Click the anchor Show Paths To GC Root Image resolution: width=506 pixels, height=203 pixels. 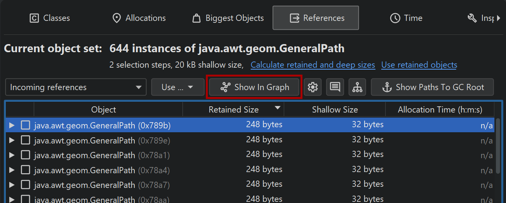pyautogui.click(x=432, y=87)
